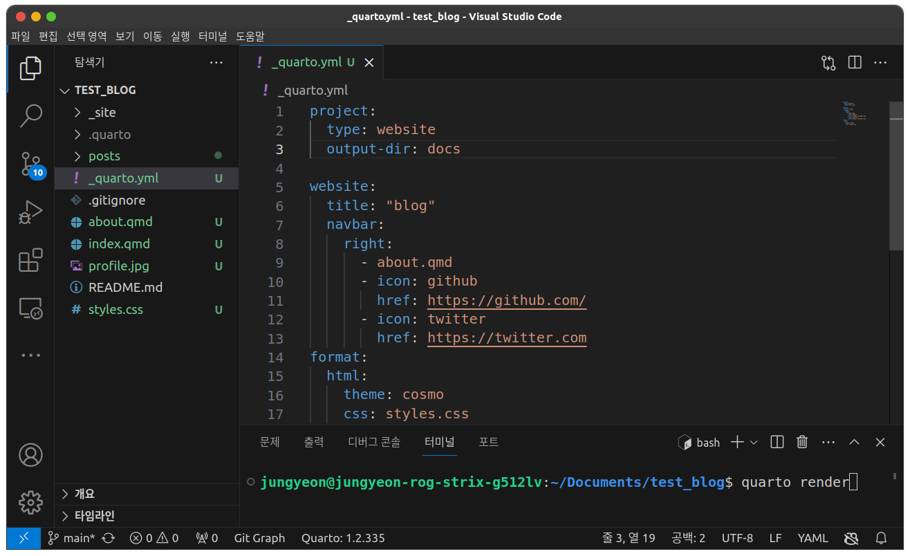Create a new terminal with plus icon
910x556 pixels.
pos(737,442)
